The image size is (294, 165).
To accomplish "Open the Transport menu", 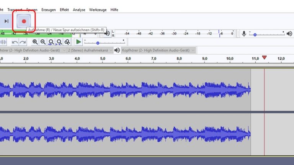I will pyautogui.click(x=15, y=10).
